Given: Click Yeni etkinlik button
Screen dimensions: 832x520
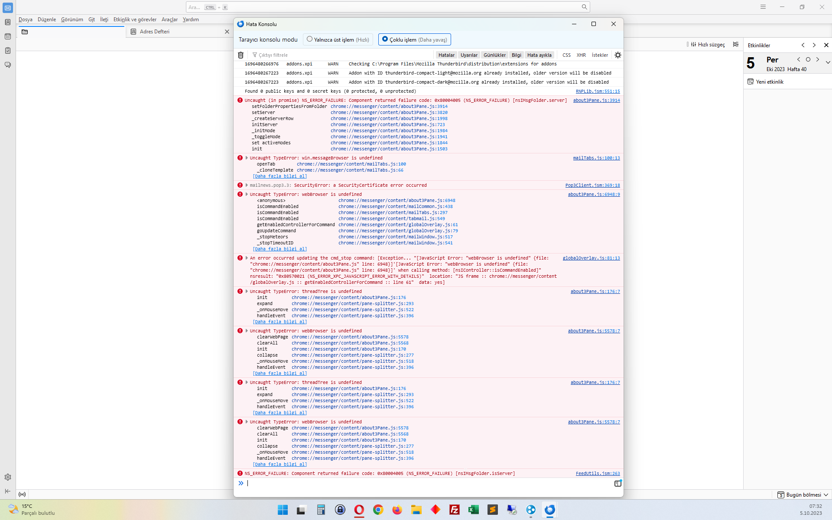Looking at the screenshot, I should click(766, 82).
